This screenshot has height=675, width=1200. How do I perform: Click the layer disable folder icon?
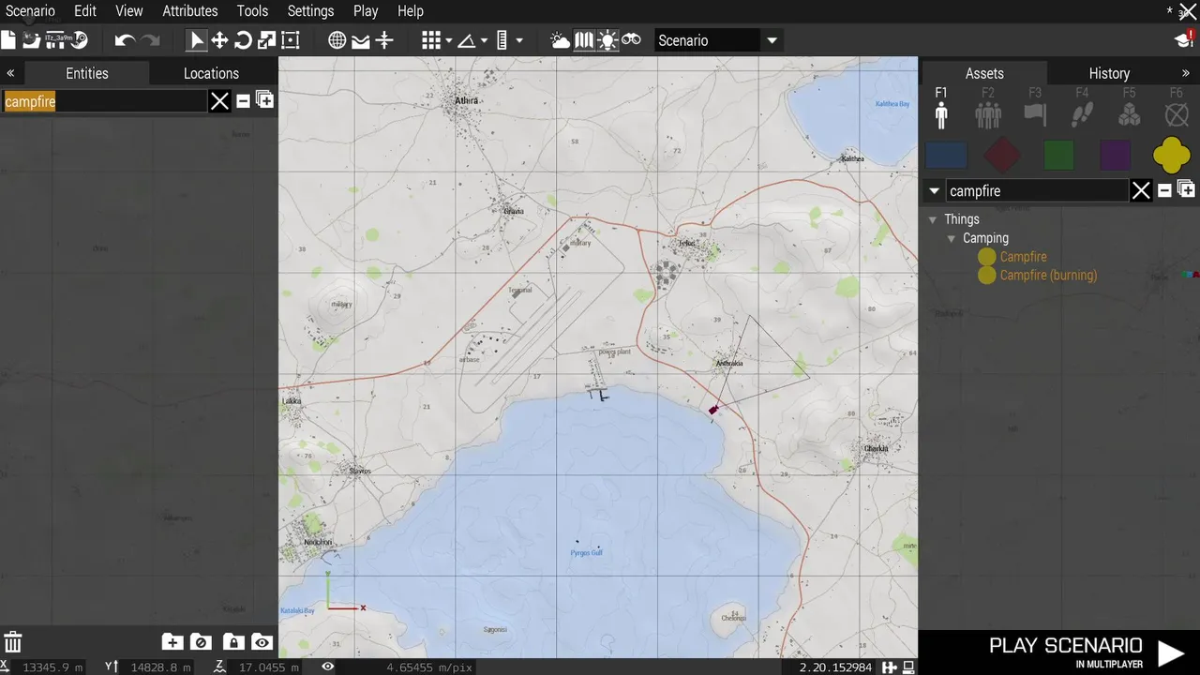pos(201,642)
